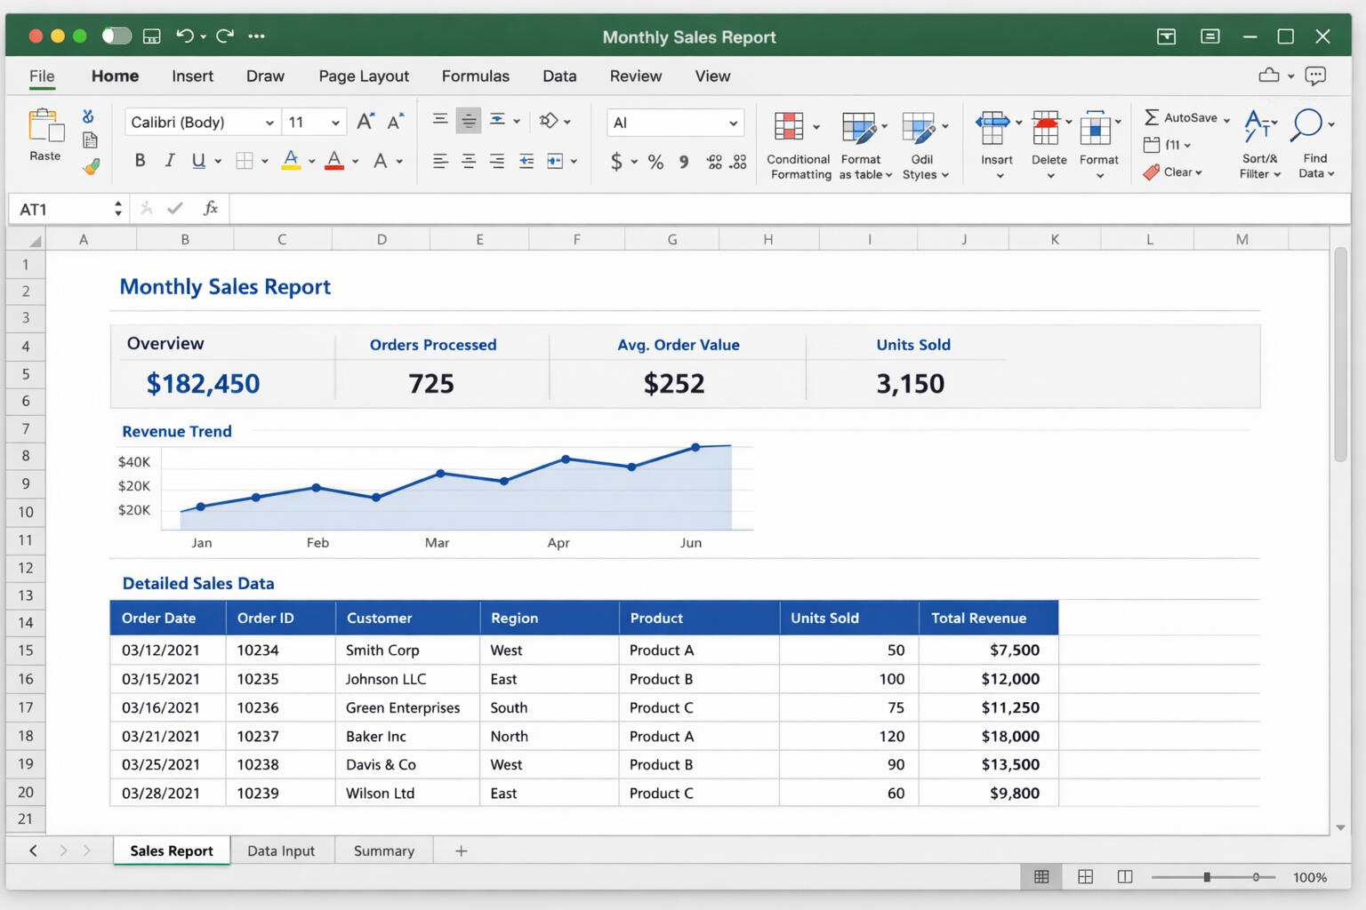Click the Undo arrow icon
The height and width of the screenshot is (910, 1366).
pos(185,36)
